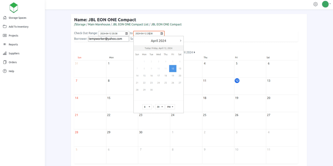Open the settings gear in the header
The width and height of the screenshot is (333, 166).
pos(315,4)
